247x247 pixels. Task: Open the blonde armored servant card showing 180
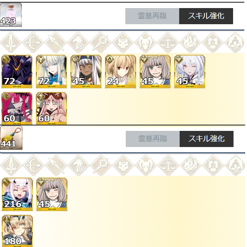click(17, 231)
